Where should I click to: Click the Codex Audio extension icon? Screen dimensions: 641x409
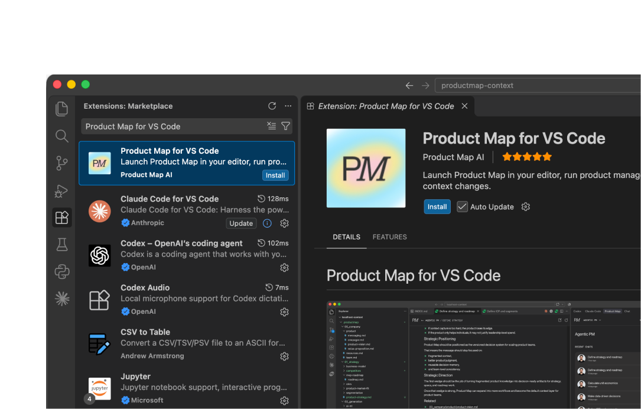click(100, 300)
